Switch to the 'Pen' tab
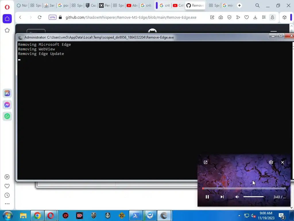The width and height of the screenshot is (294, 221). [x=105, y=5]
